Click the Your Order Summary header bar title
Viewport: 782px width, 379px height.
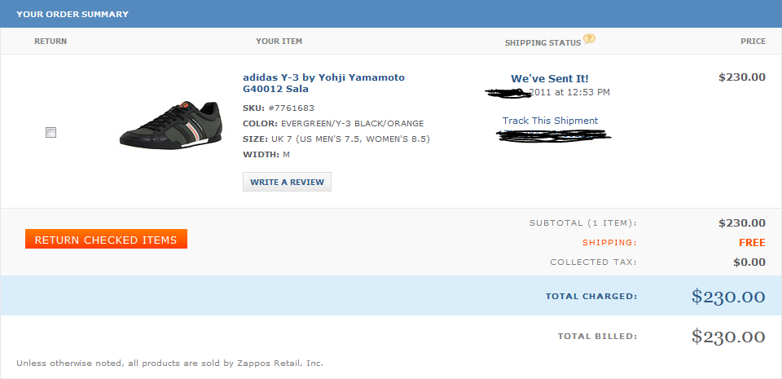pyautogui.click(x=72, y=14)
